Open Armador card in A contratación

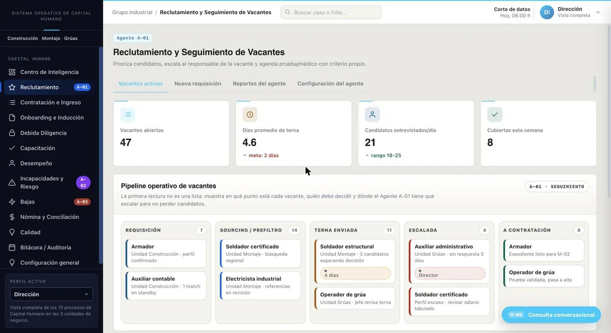(x=544, y=251)
